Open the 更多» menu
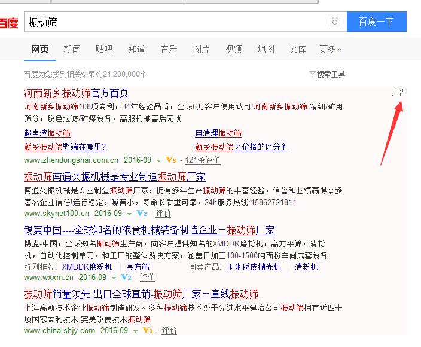421x347 pixels. tap(330, 50)
